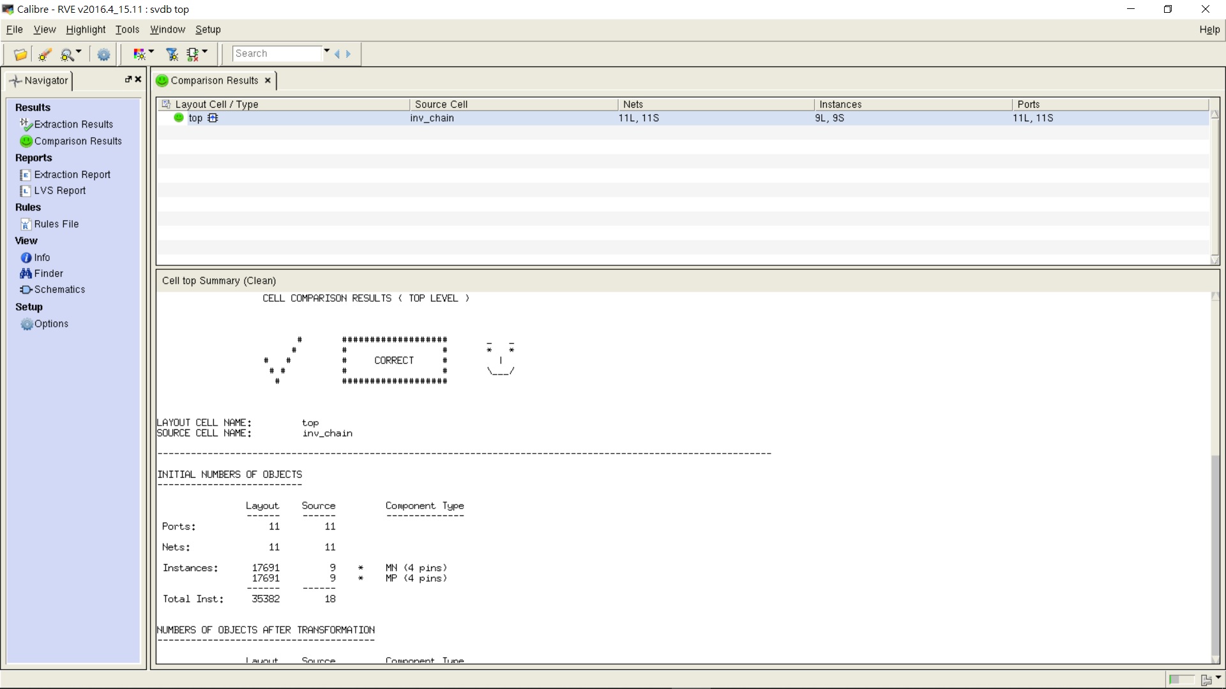Open the Search history dropdown arrow
This screenshot has height=689, width=1226.
click(326, 51)
